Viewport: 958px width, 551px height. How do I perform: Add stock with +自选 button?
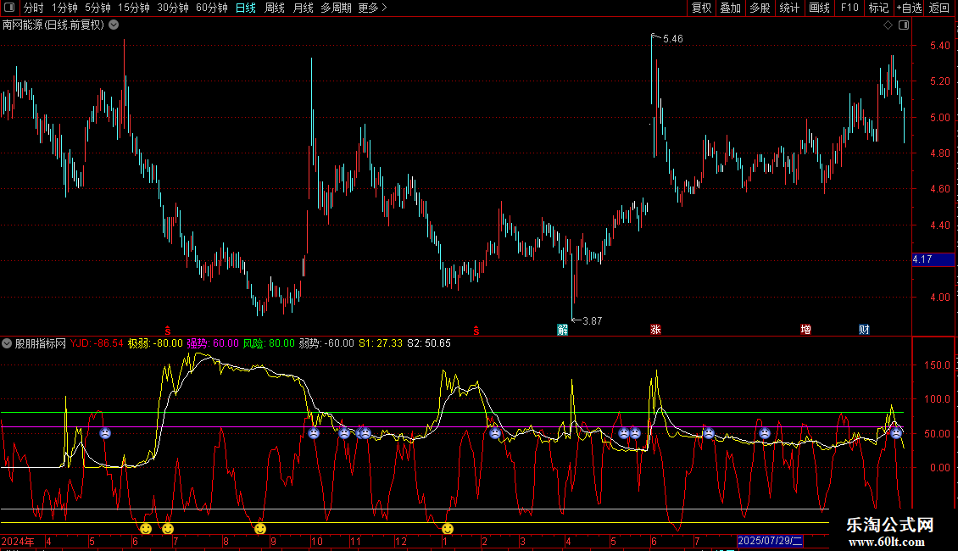tap(909, 8)
